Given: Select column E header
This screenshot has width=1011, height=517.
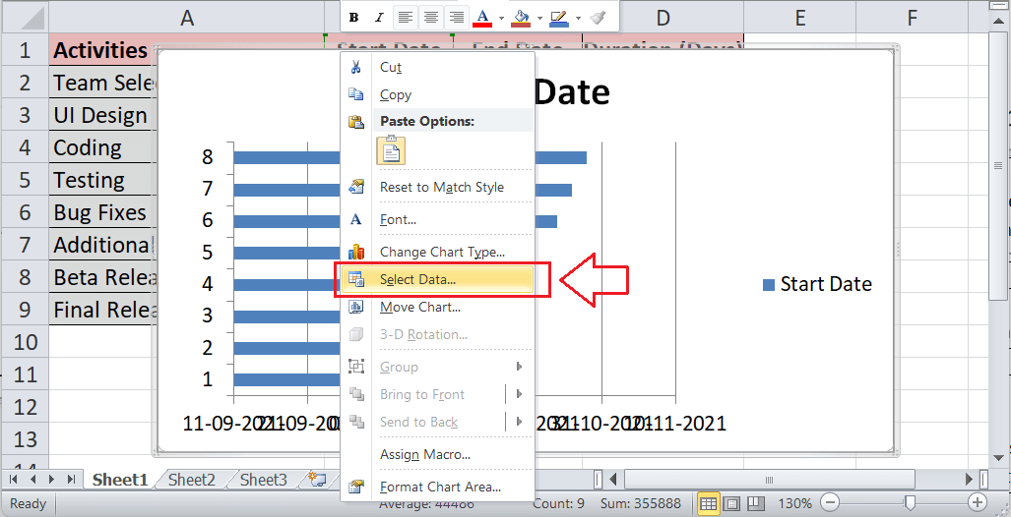Looking at the screenshot, I should pyautogui.click(x=799, y=18).
